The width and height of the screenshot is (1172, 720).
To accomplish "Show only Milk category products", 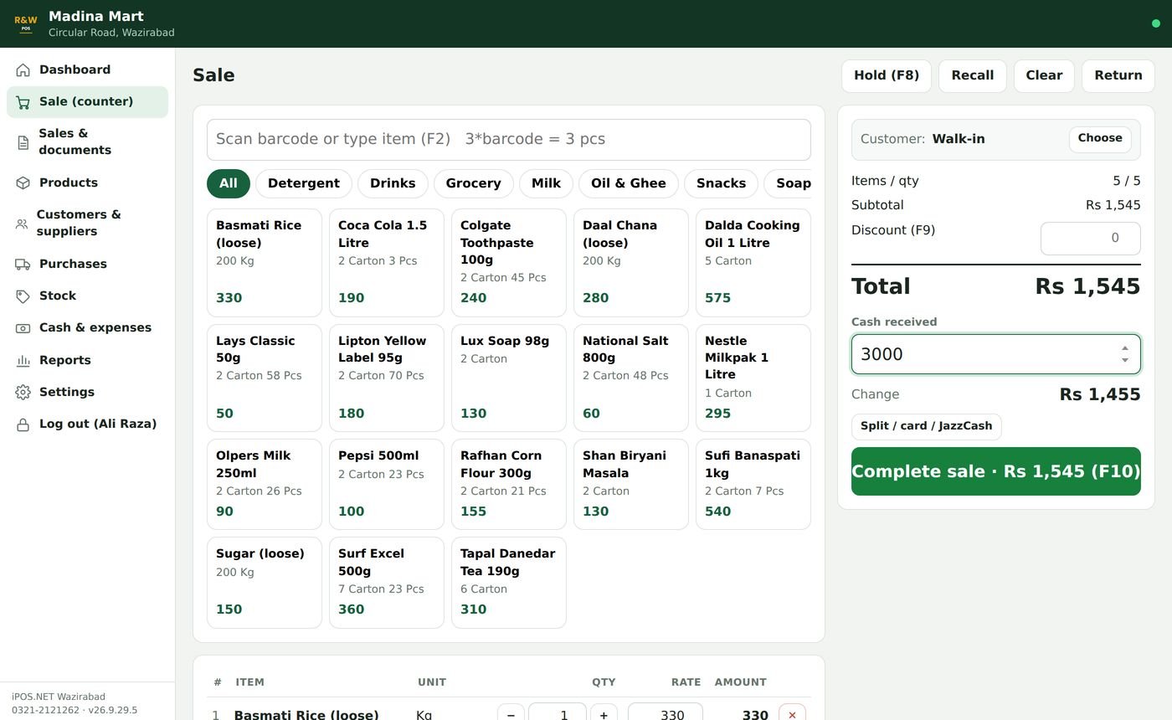I will [546, 183].
